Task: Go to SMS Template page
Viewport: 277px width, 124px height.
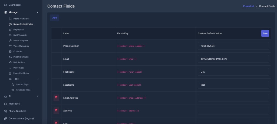Action: [20, 35]
